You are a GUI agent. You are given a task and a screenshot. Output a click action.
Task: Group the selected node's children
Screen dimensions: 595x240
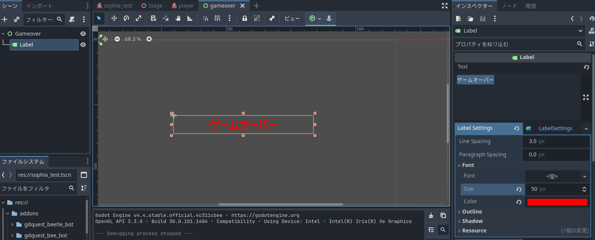pyautogui.click(x=257, y=18)
